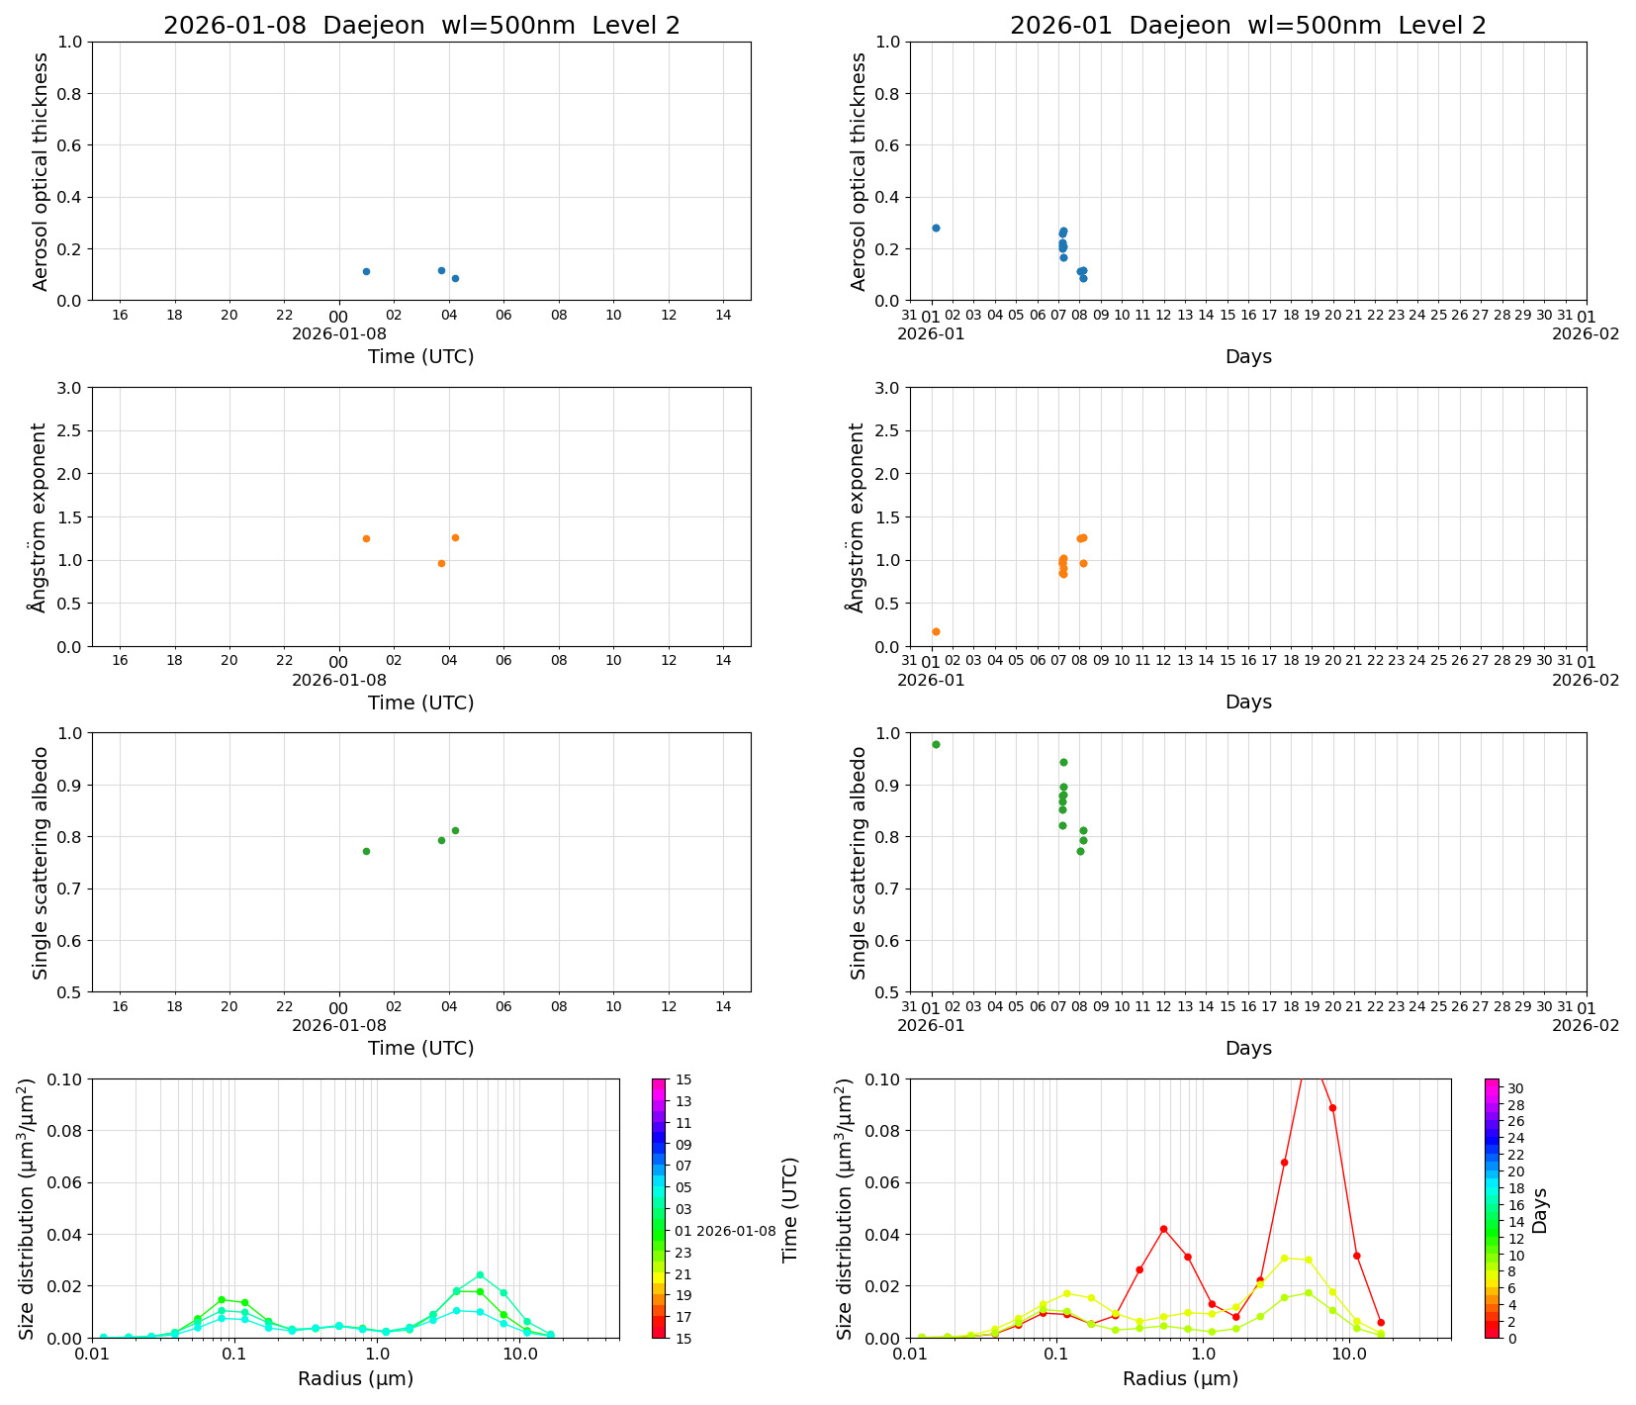Viewport: 1636px width, 1405px height.
Task: Click the Single scattering albedo y-axis label on daily plot
Action: (x=41, y=863)
